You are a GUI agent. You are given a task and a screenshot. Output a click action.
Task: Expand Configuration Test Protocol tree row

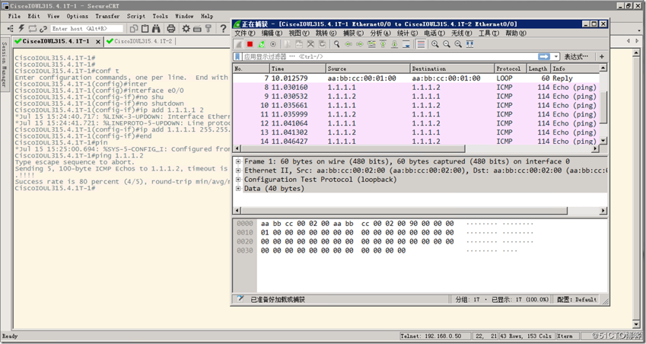[x=238, y=180]
